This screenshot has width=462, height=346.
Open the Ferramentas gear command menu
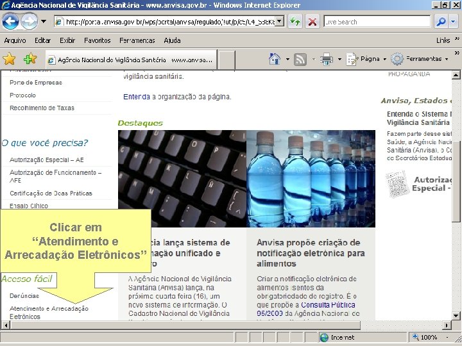pos(420,59)
